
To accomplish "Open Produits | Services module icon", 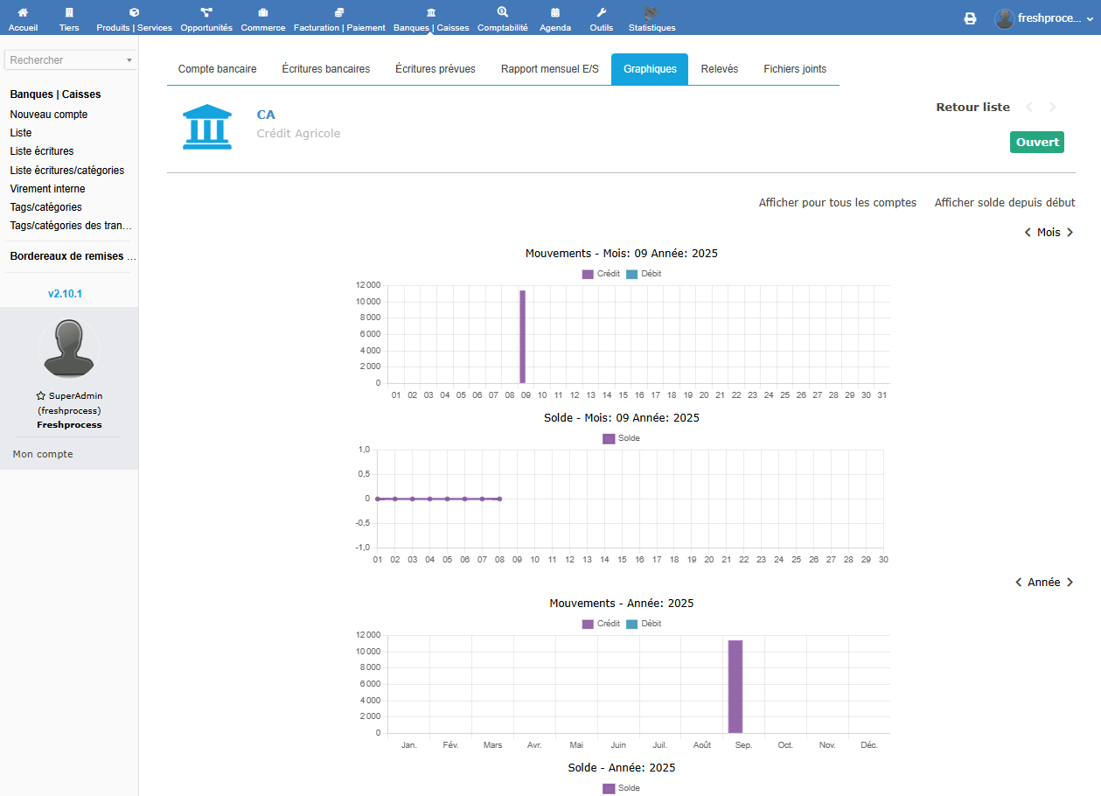I will point(134,13).
